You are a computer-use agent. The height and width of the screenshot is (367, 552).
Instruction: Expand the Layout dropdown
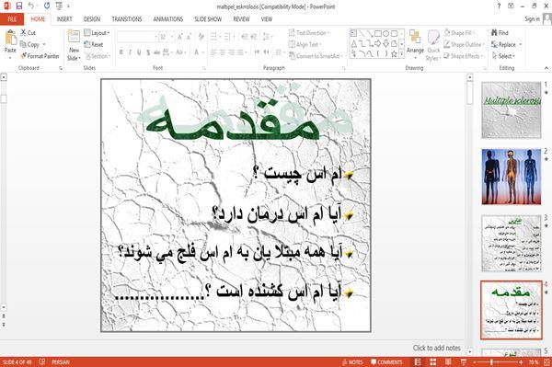(97, 33)
